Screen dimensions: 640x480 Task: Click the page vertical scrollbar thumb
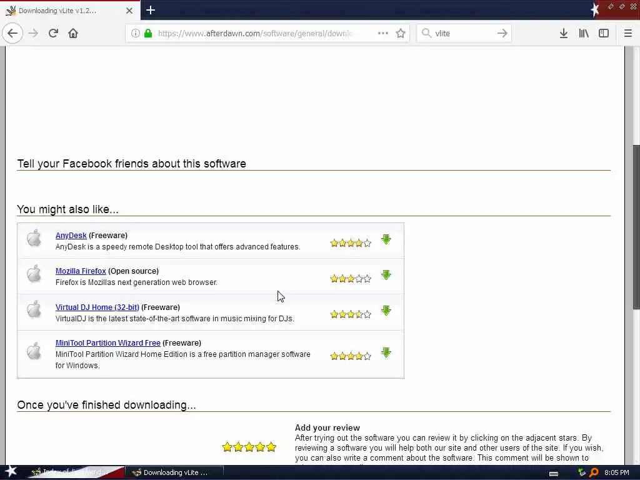click(636, 227)
